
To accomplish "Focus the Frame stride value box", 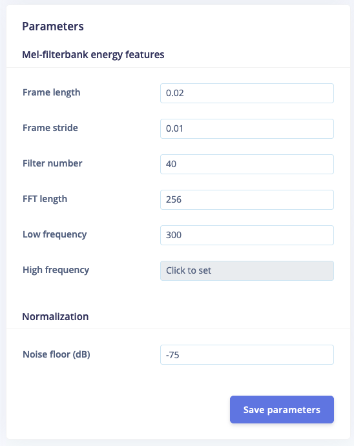I will coord(247,129).
